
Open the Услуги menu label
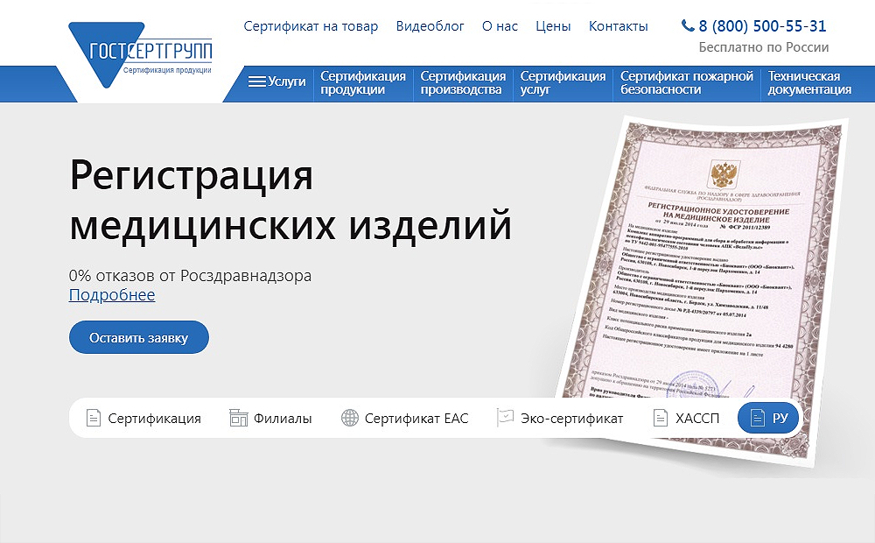[287, 81]
